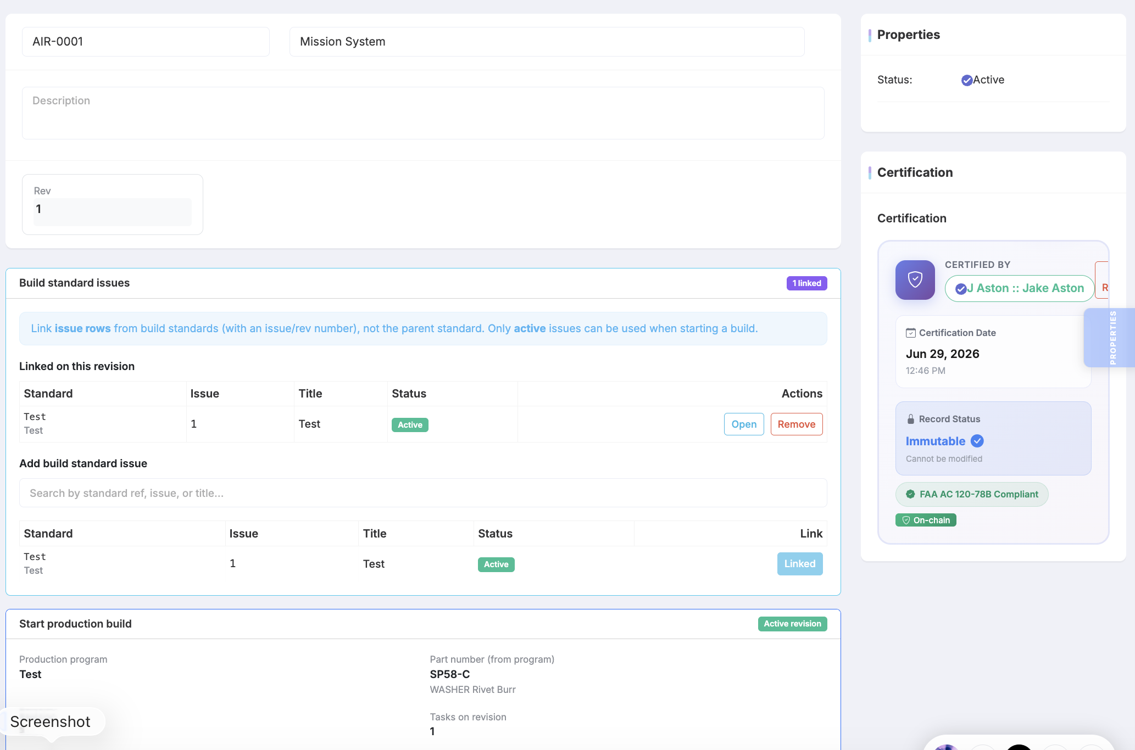
Task: Click the shield icon in On-chain badge
Action: [x=906, y=520]
